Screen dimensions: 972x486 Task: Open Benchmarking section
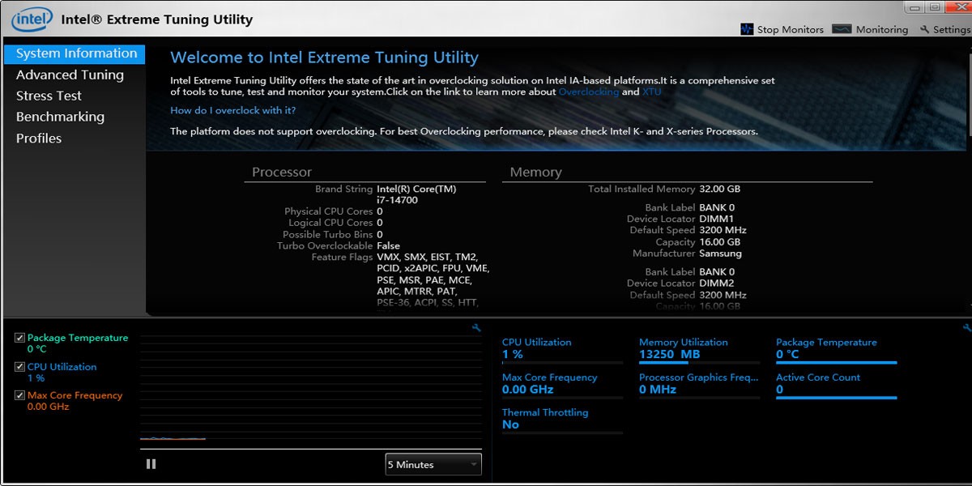tap(60, 117)
